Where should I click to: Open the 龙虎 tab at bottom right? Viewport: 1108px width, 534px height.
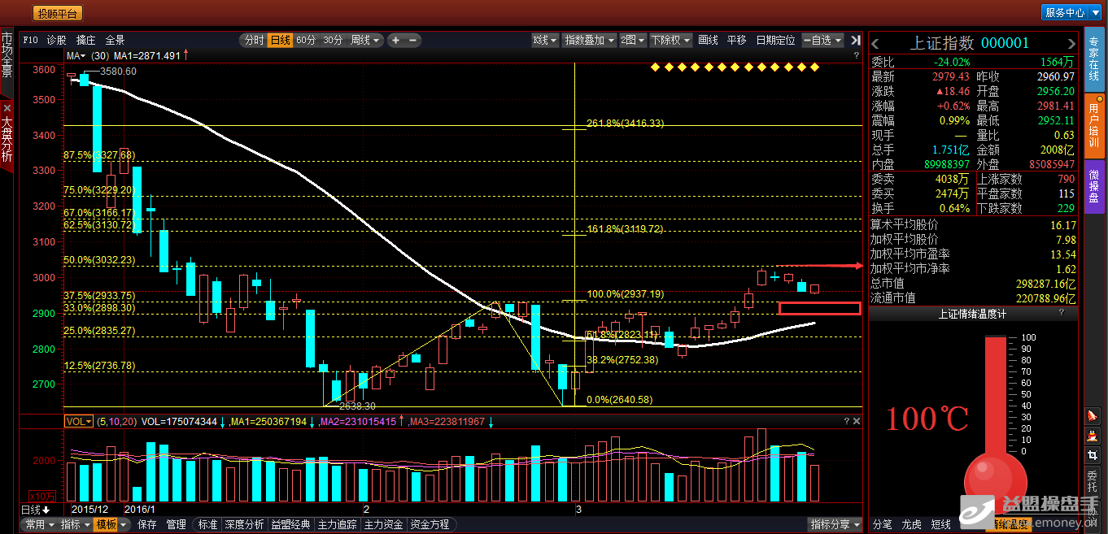point(911,525)
